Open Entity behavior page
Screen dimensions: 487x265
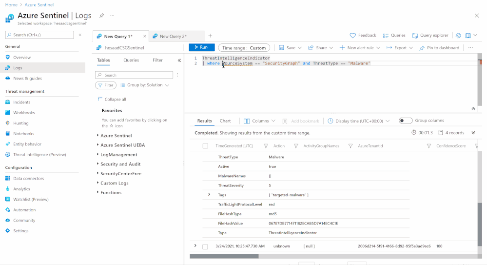27,144
